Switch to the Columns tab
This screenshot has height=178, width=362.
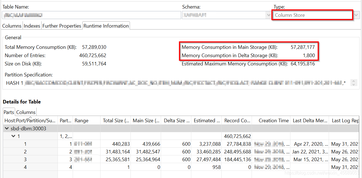(12, 25)
